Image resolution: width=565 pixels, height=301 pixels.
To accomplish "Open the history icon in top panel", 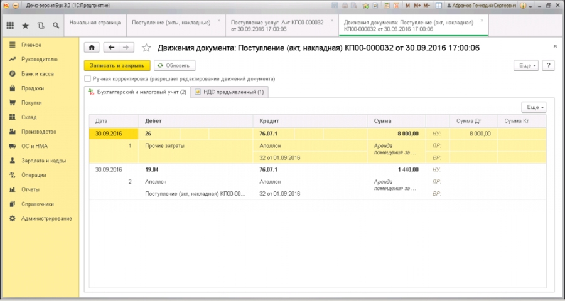I will [x=41, y=26].
